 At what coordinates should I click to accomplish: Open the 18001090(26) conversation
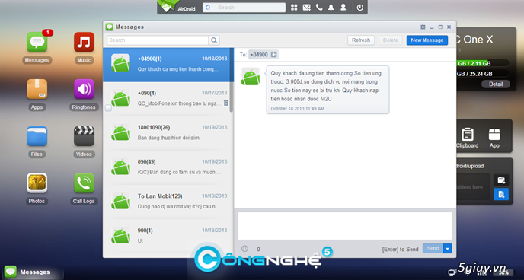[167, 133]
